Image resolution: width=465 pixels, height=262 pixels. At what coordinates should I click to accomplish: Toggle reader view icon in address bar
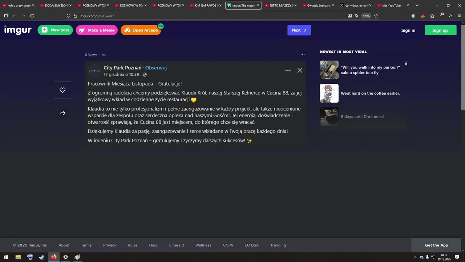click(349, 16)
